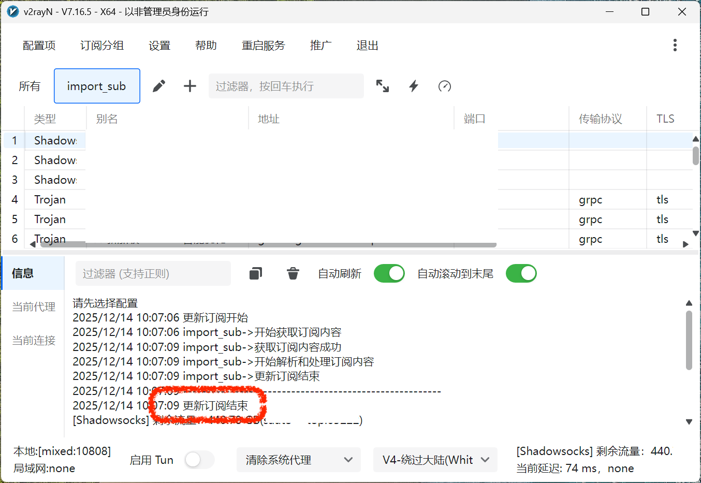The height and width of the screenshot is (483, 701).
Task: Open the 清除系统代理 system proxy dropdown
Action: click(298, 460)
